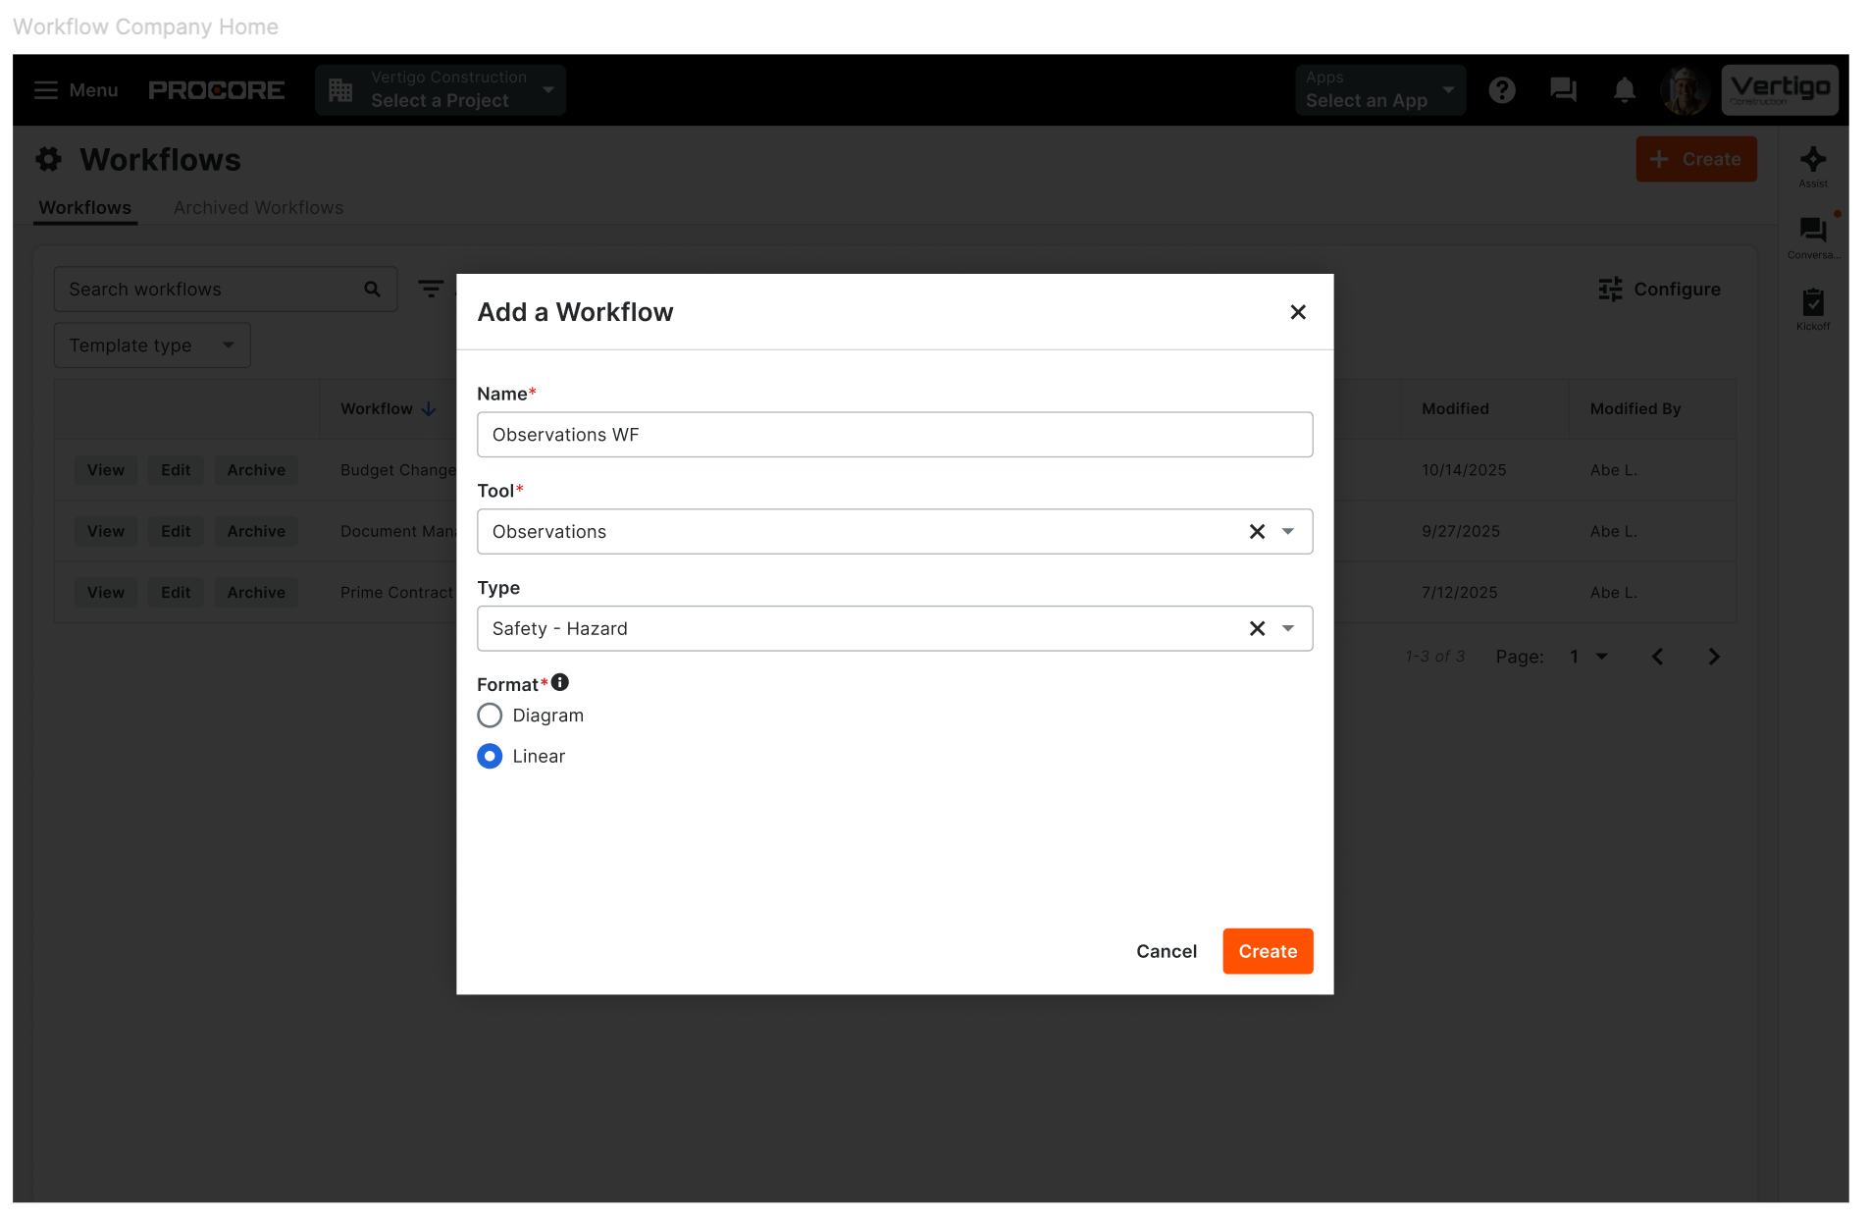Edit the Document Management workflow
Image resolution: width=1868 pixels, height=1221 pixels.
click(176, 531)
